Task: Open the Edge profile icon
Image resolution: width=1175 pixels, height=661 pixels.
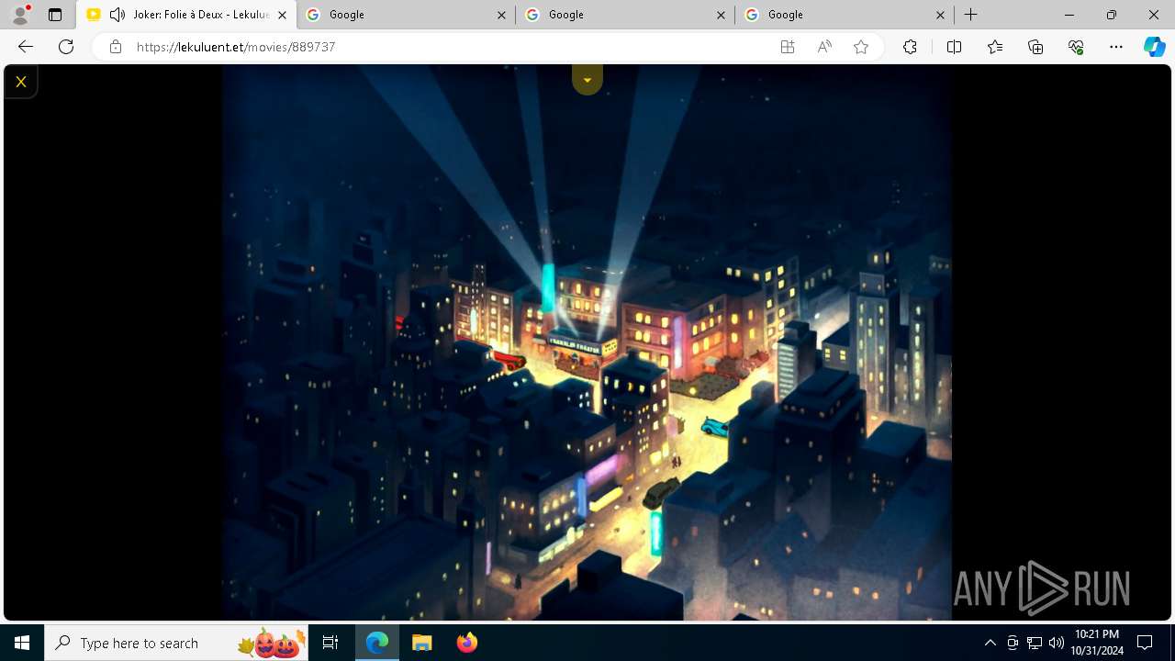Action: (x=20, y=15)
